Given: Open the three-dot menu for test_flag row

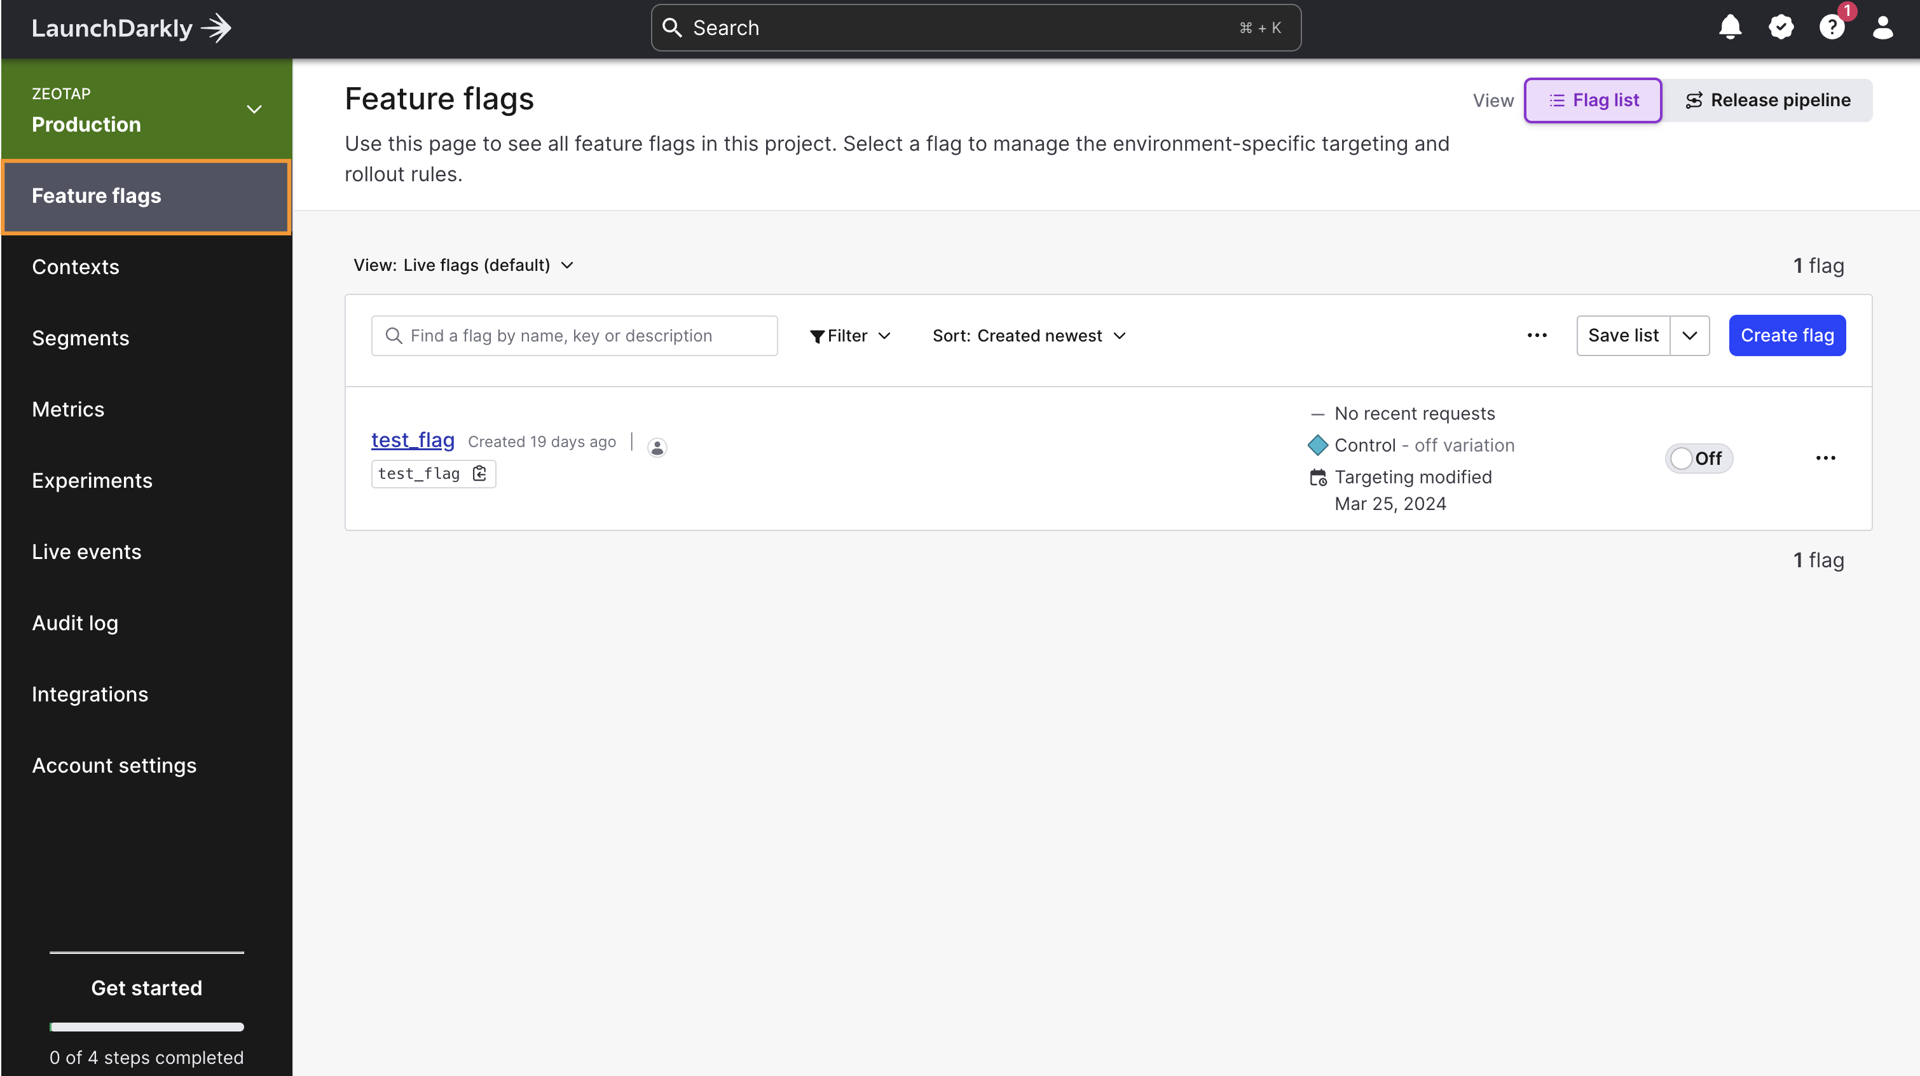Looking at the screenshot, I should 1825,458.
